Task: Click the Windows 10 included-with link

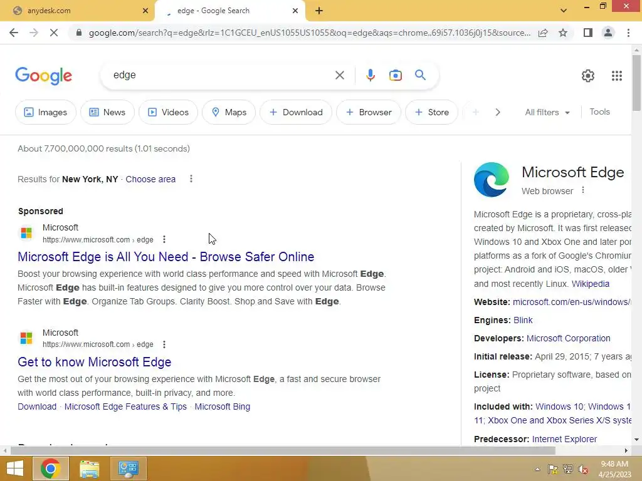Action: tap(559, 406)
